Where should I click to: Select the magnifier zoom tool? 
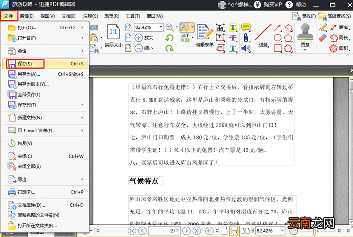point(170,27)
